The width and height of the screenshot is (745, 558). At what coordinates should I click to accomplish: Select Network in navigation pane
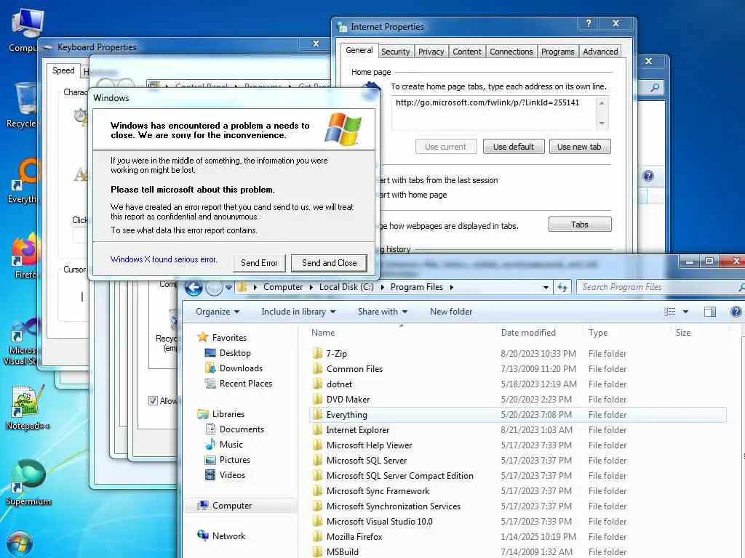228,536
